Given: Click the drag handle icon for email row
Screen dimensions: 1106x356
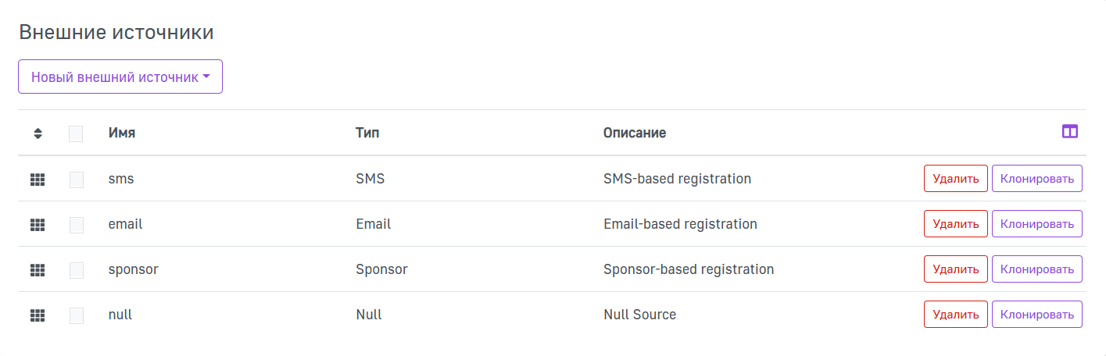Looking at the screenshot, I should (x=38, y=225).
